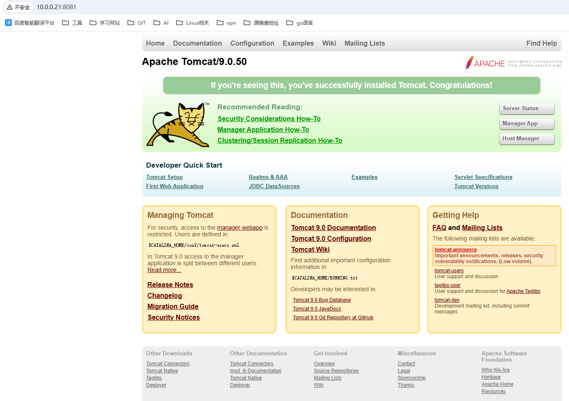
Task: Click the Tomcat cat mascot logo
Action: pyautogui.click(x=178, y=124)
